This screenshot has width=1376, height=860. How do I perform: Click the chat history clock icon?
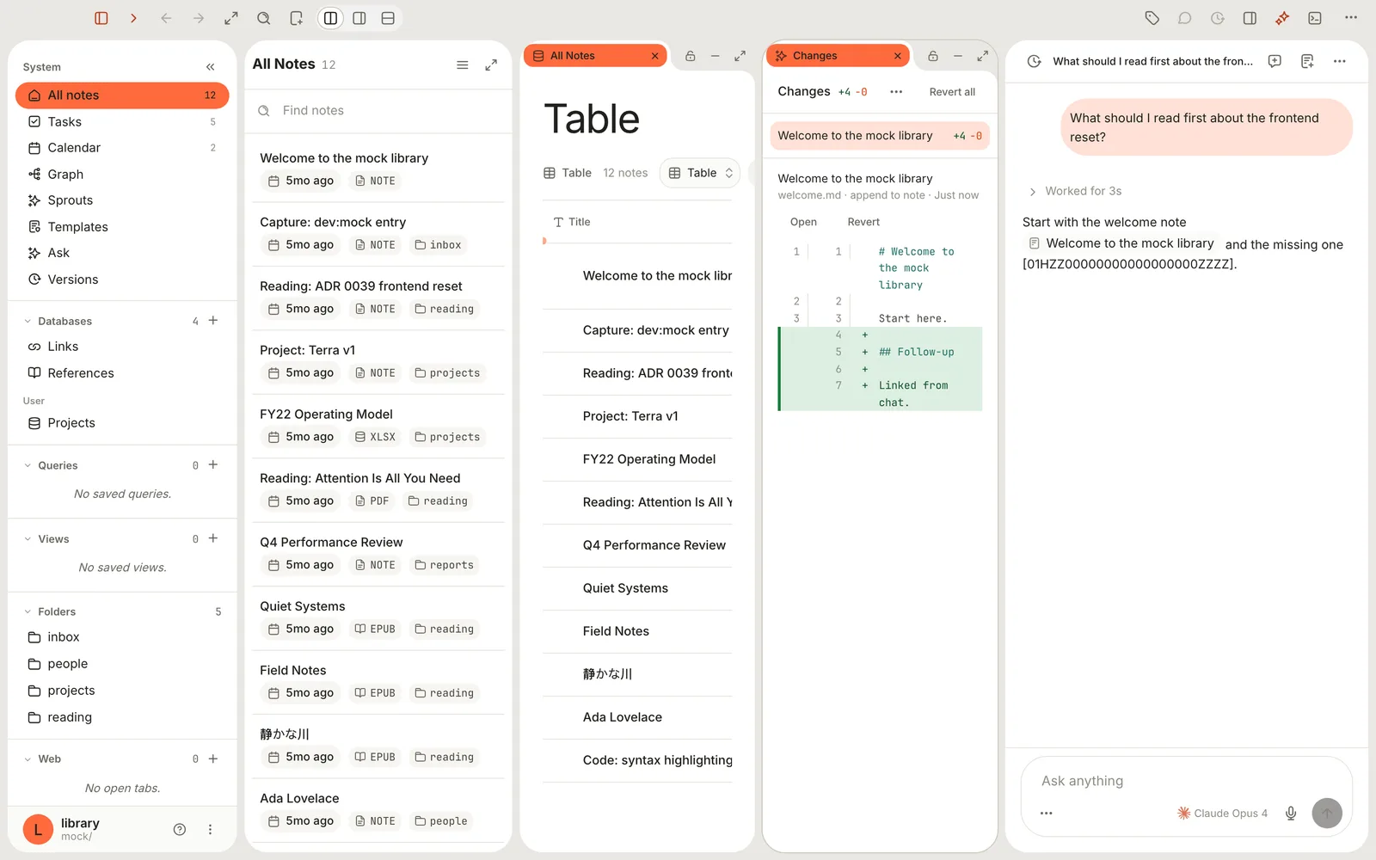pyautogui.click(x=1035, y=61)
